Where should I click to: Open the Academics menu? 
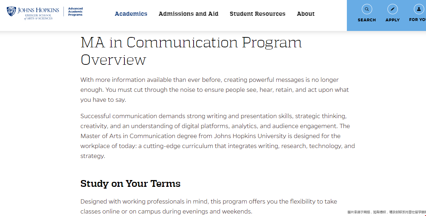(x=131, y=14)
